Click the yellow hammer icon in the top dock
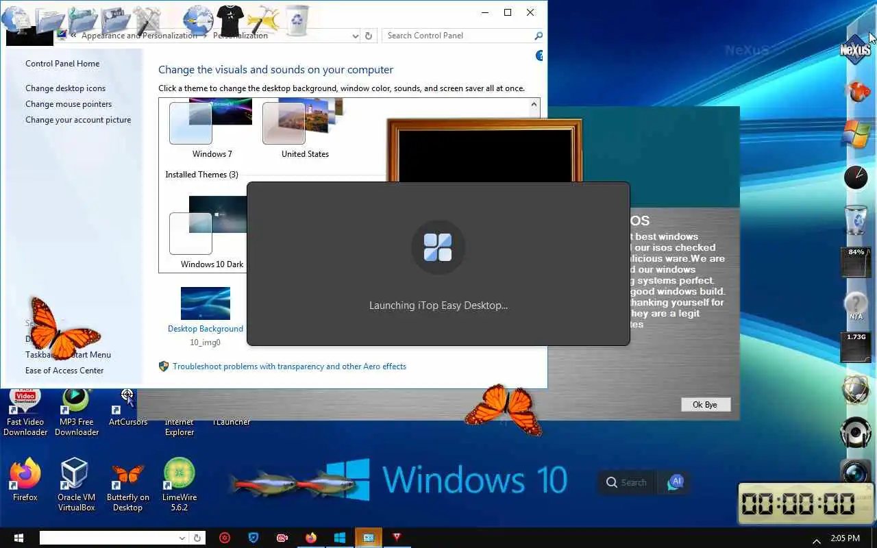The width and height of the screenshot is (877, 548). coord(264,20)
